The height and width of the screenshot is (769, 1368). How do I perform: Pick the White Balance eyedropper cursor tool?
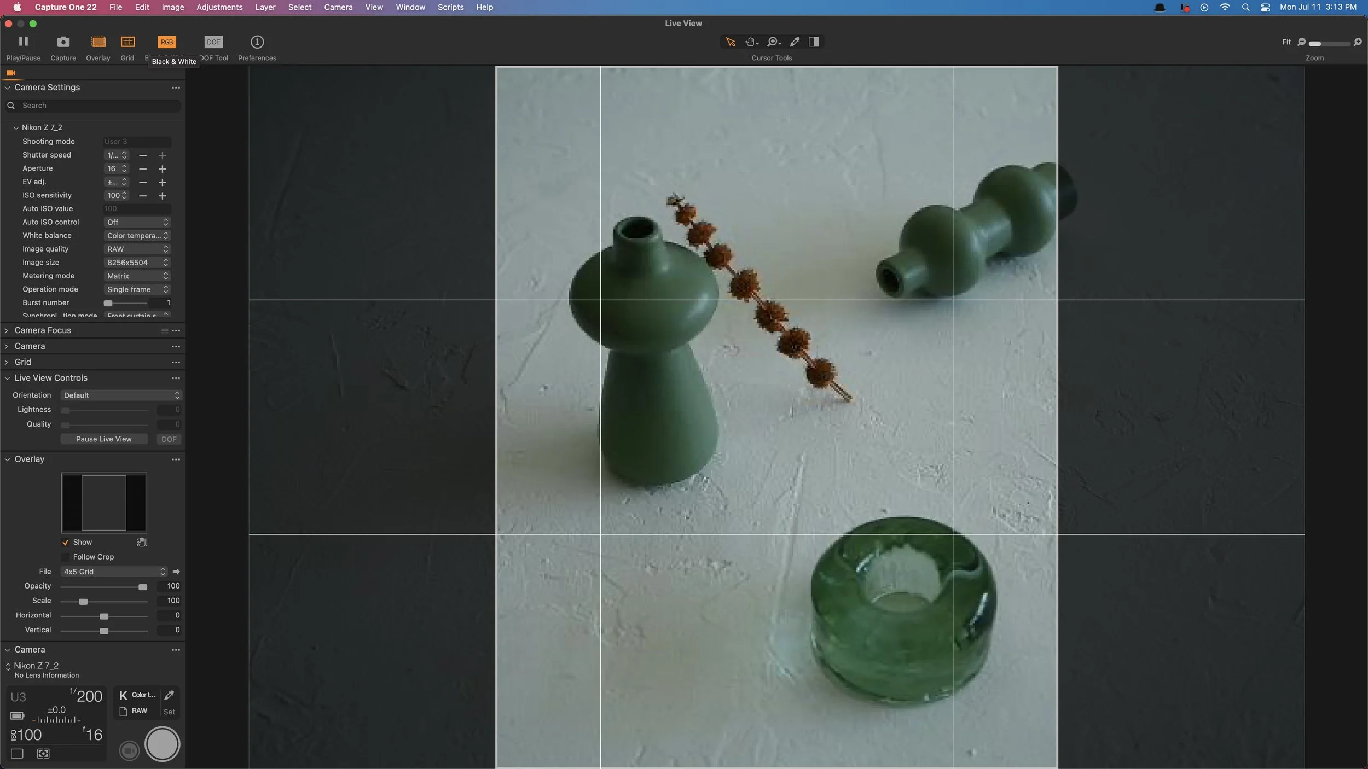tap(794, 42)
